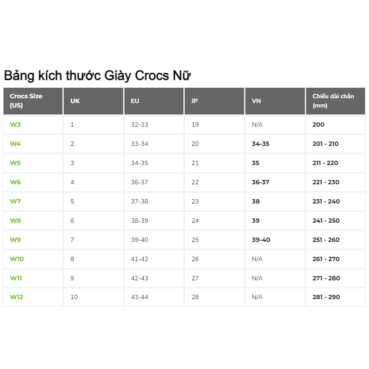The image size is (369, 369).
Task: Select the Chiều dài chân (mm) header
Action: coord(333,100)
